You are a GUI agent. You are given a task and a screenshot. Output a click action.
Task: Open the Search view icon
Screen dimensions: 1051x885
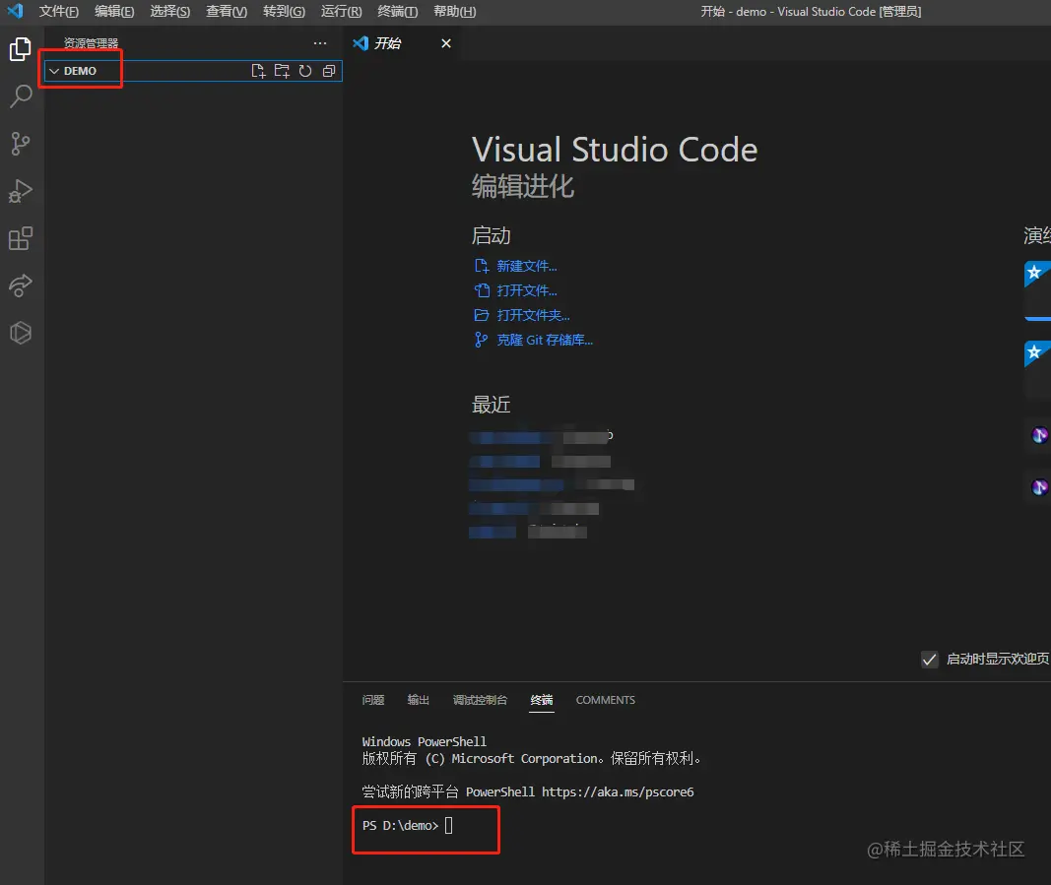(x=20, y=96)
